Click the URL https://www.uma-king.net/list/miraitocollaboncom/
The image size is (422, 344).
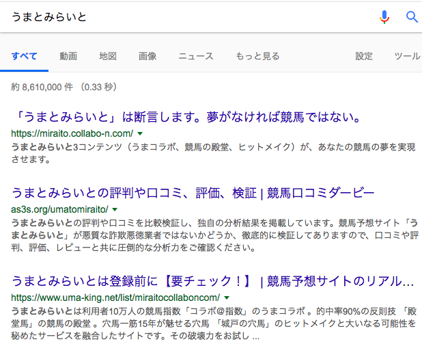[115, 297]
